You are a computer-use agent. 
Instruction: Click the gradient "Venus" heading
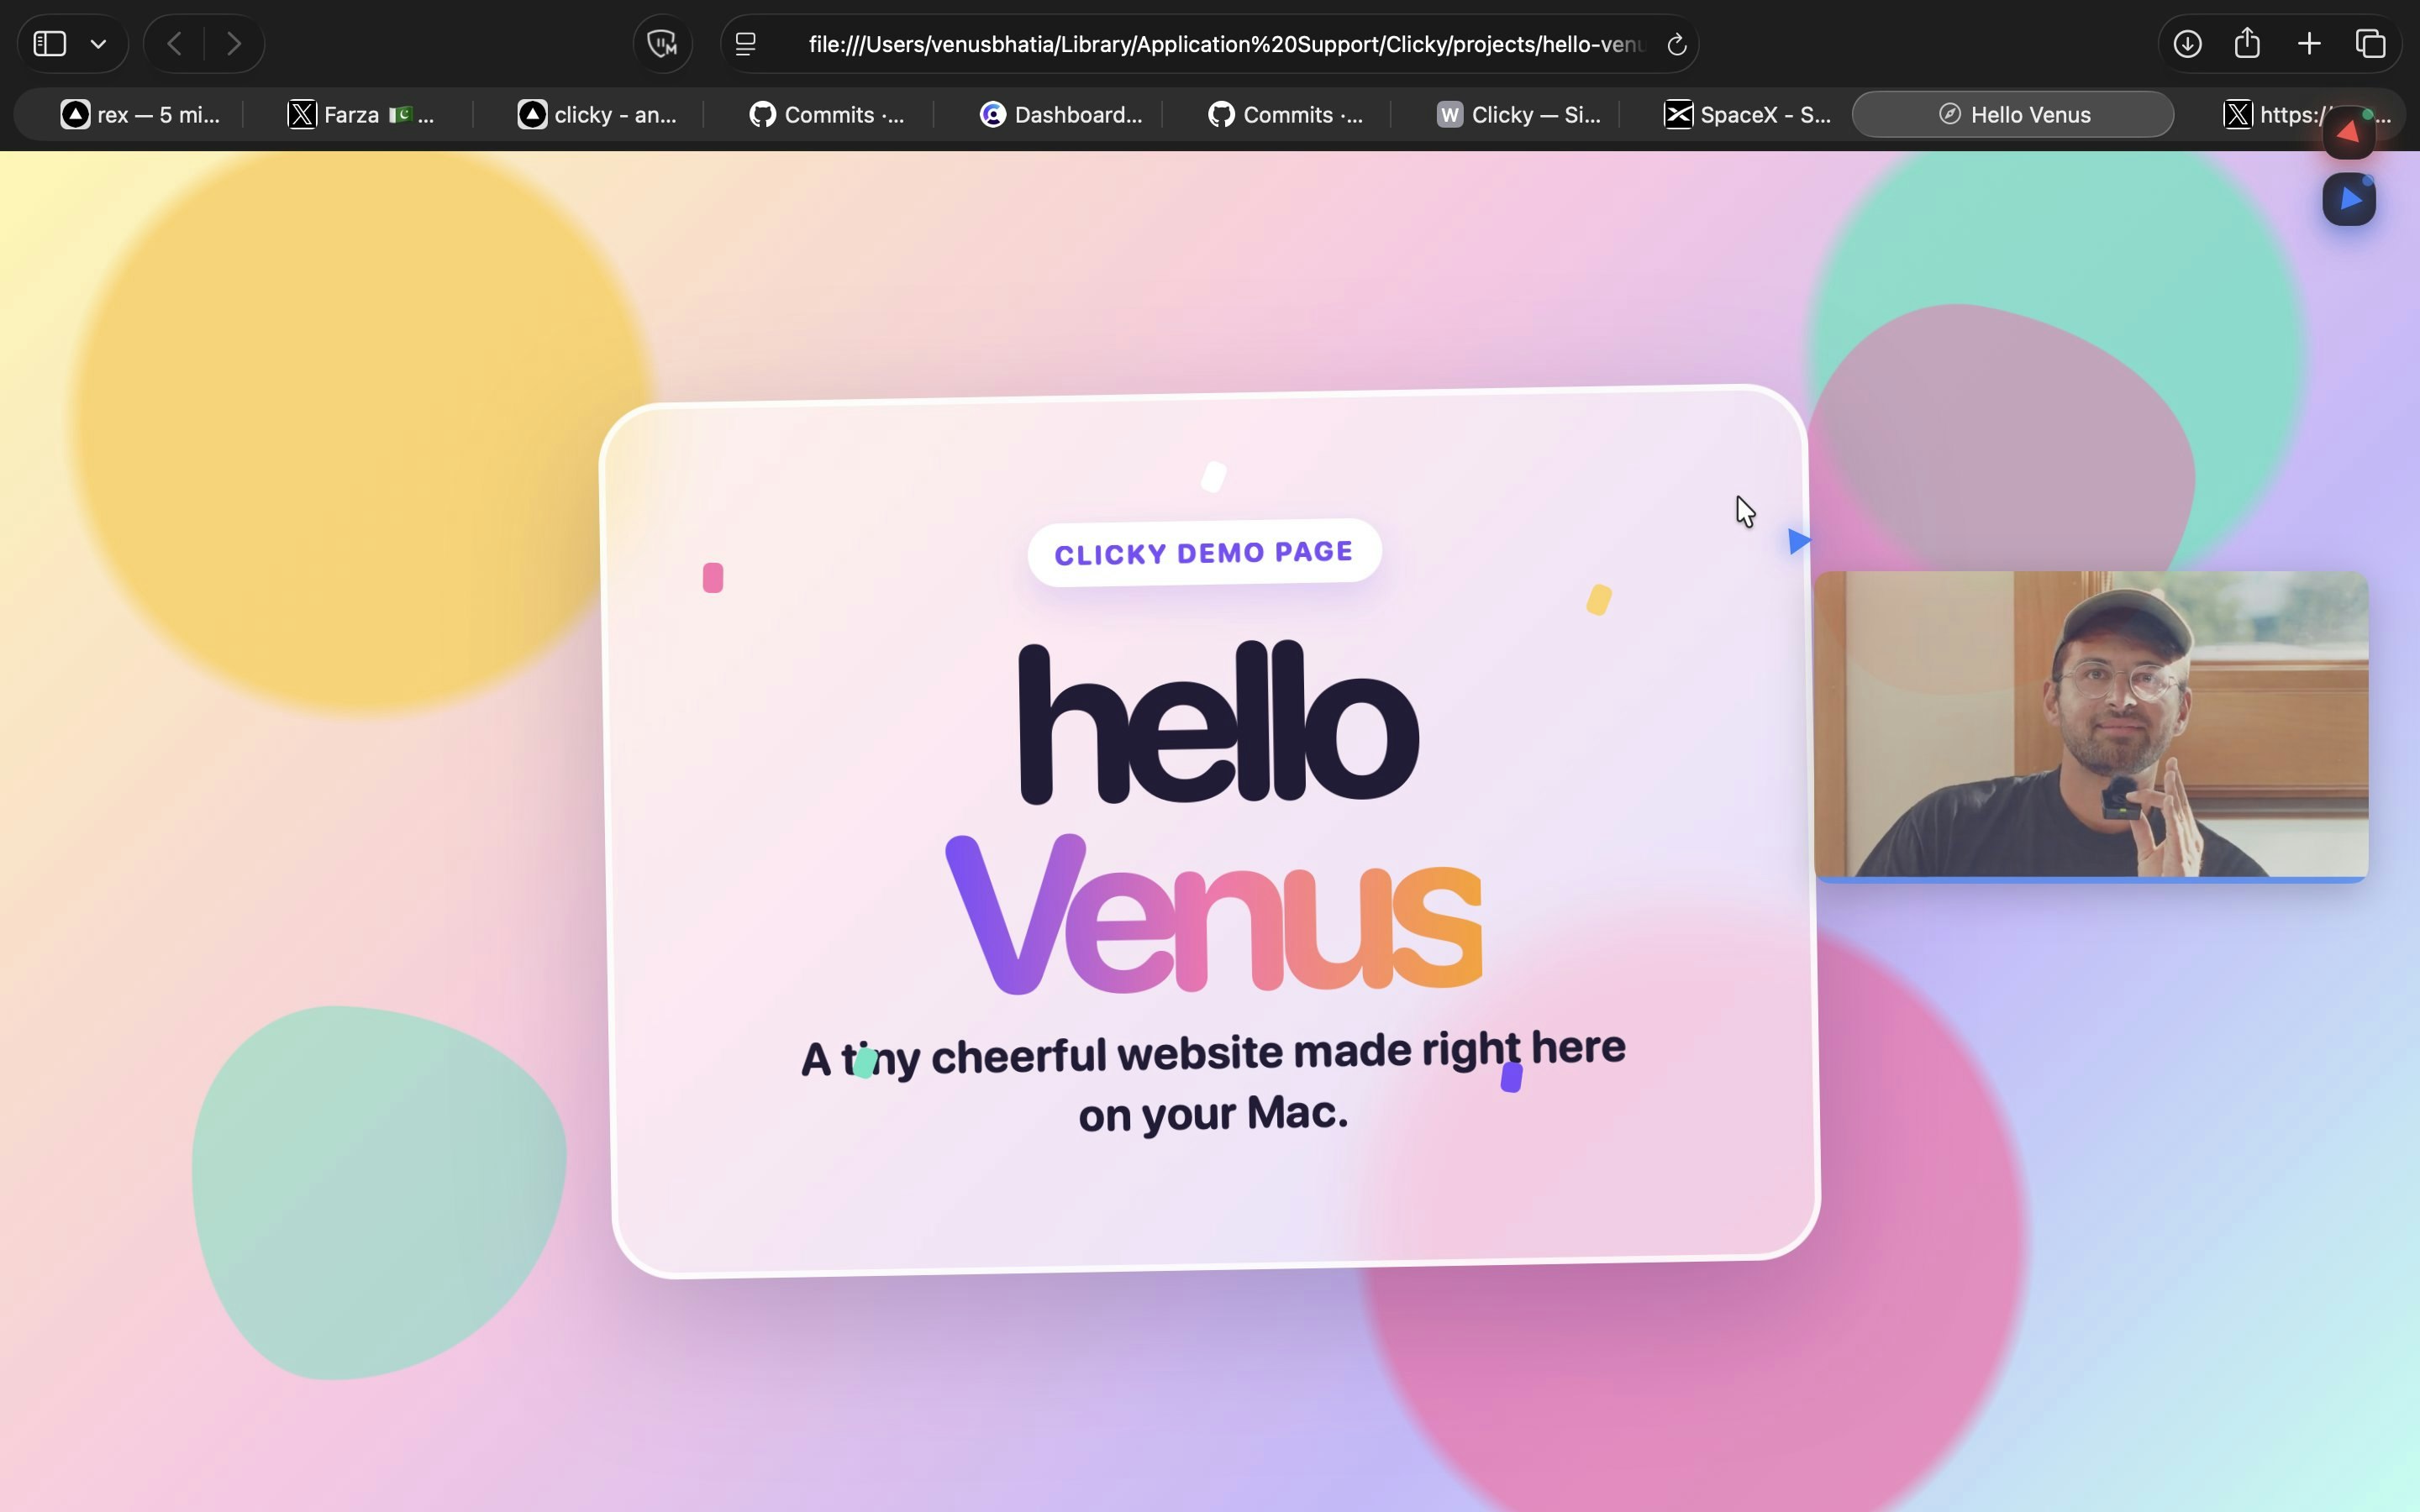tap(1214, 913)
